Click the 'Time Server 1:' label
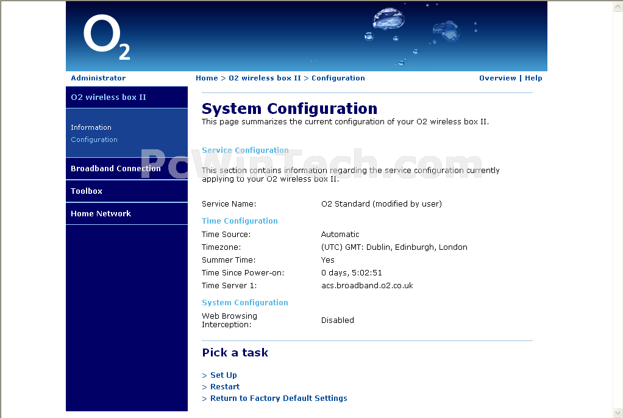 click(x=229, y=286)
